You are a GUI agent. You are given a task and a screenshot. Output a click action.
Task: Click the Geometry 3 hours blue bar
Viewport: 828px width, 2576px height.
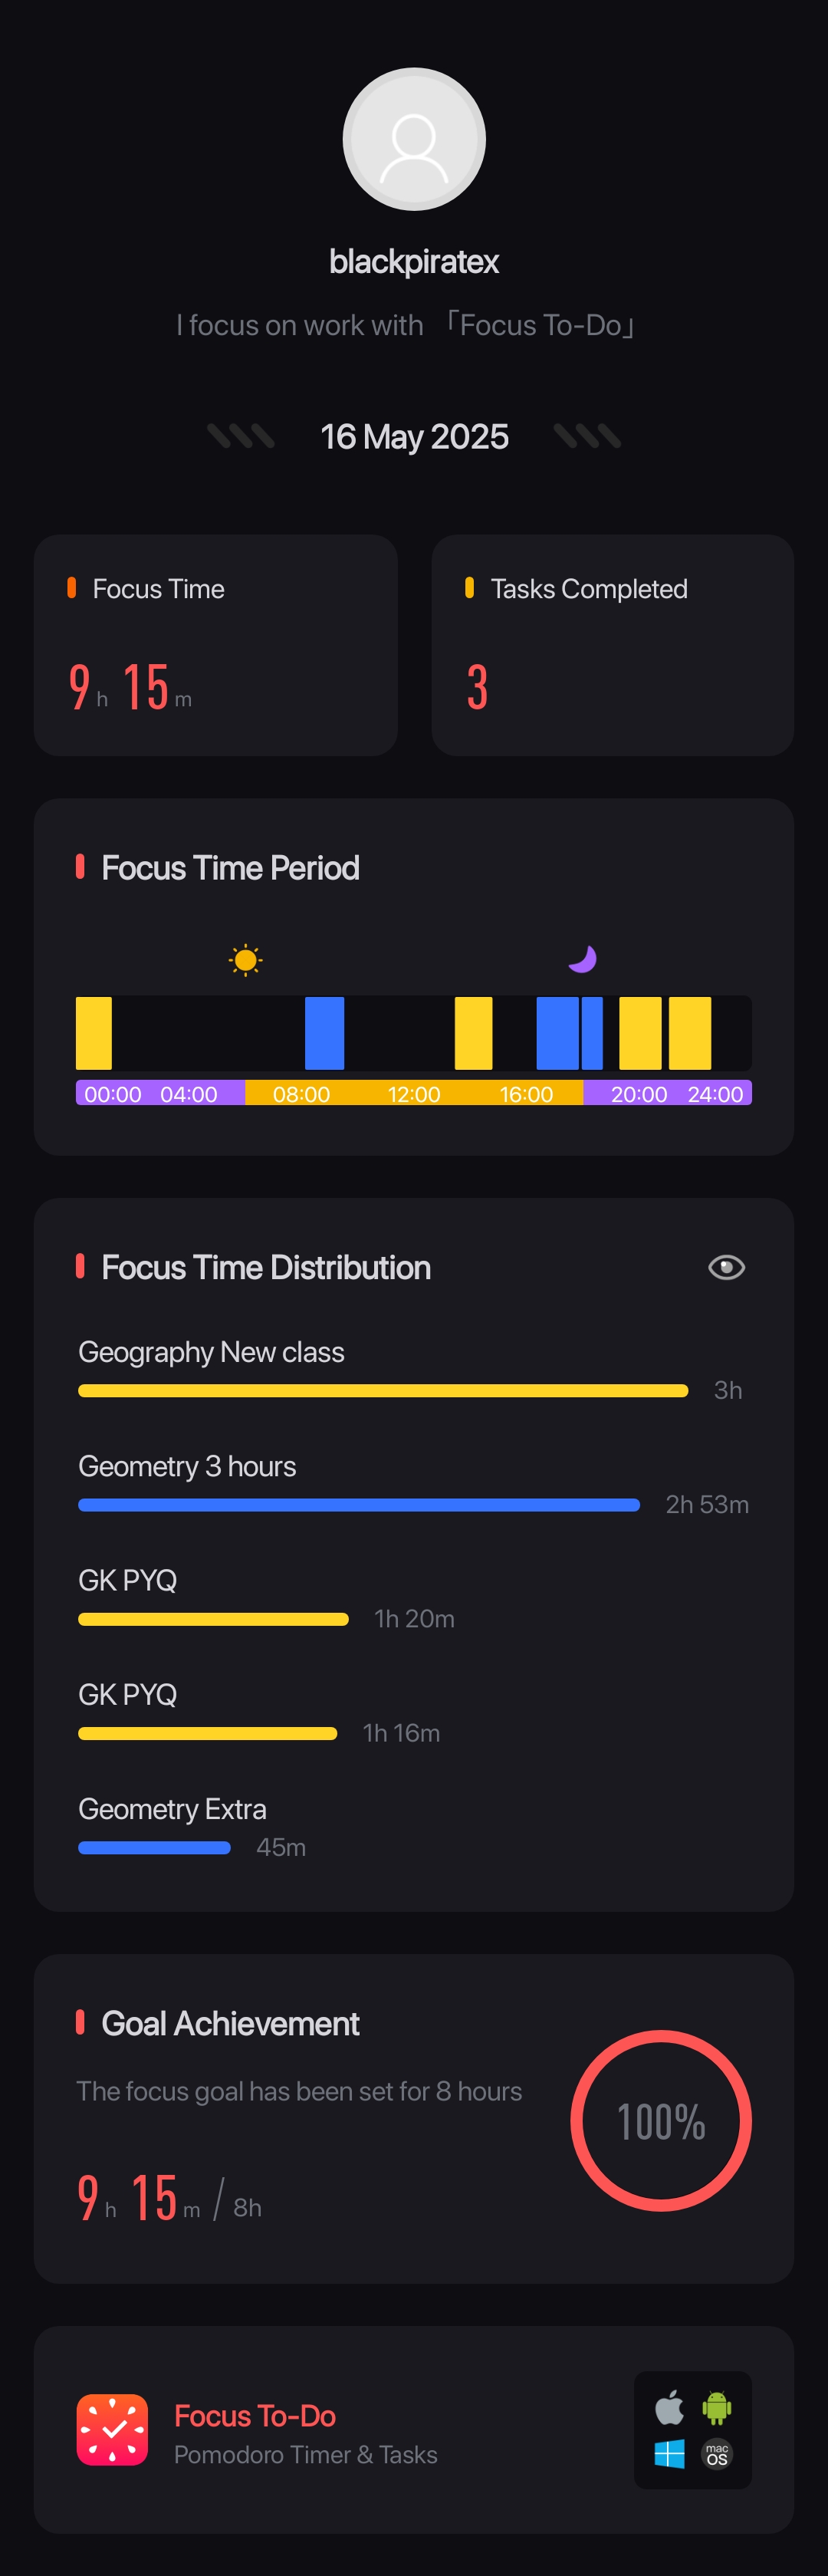[x=359, y=1504]
